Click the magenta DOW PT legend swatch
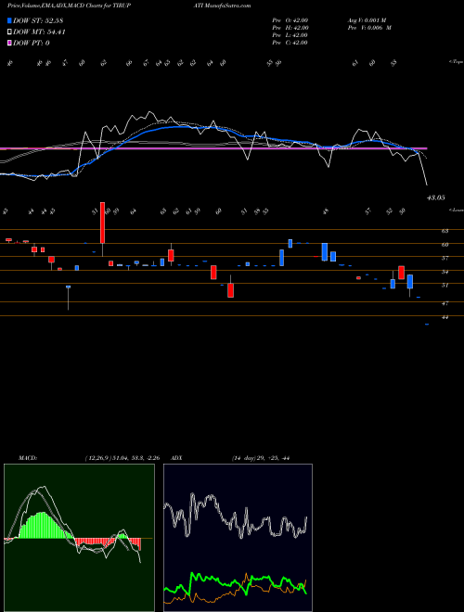The image size is (464, 612). [x=9, y=43]
